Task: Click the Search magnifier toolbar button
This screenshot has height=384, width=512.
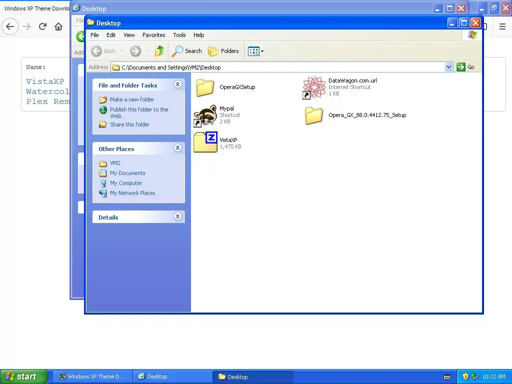Action: (187, 51)
